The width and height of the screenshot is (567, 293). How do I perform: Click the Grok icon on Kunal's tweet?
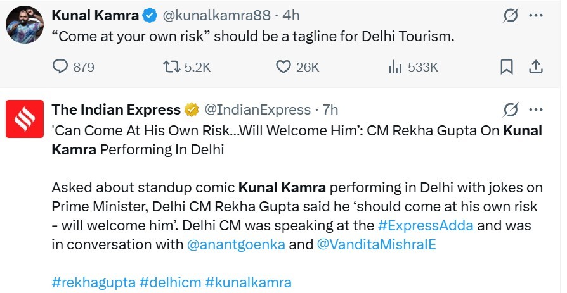510,15
